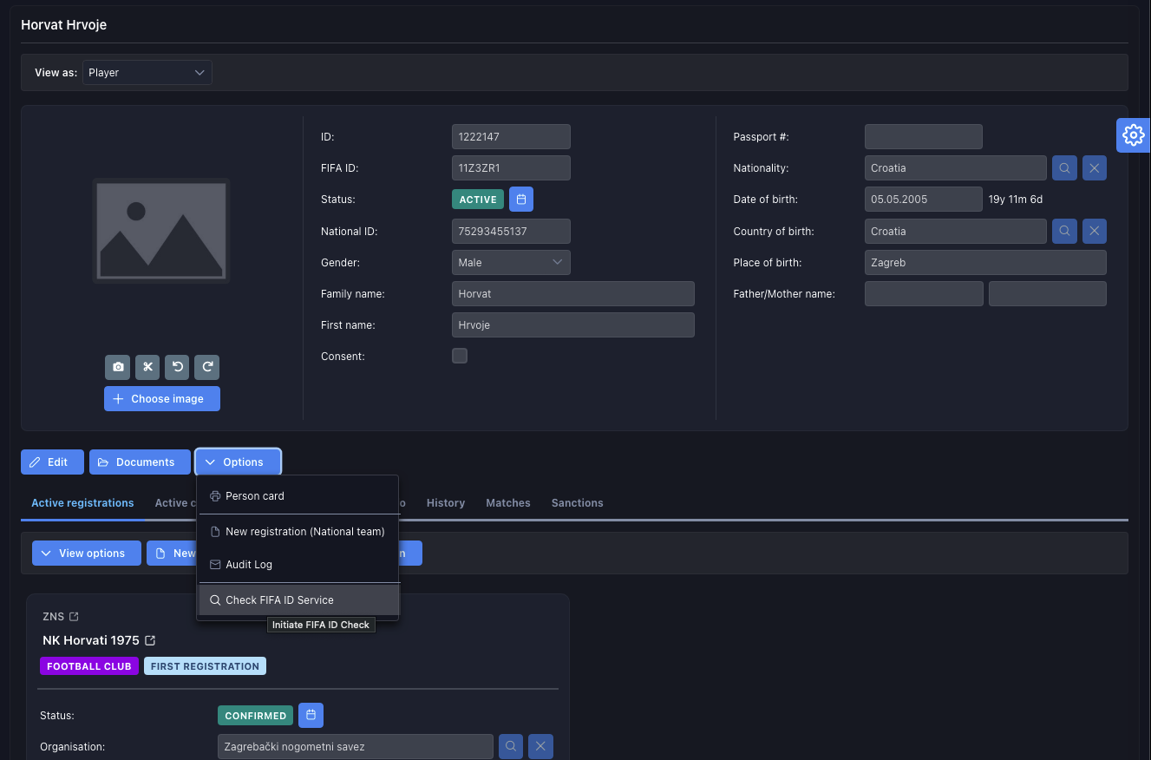Open the View as Player dropdown
1151x760 pixels.
click(x=147, y=73)
